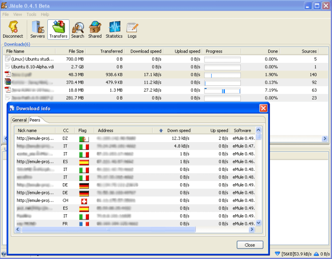The height and width of the screenshot is (259, 332).
Task: Click the JMule application icon in title bar
Action: 4,5
